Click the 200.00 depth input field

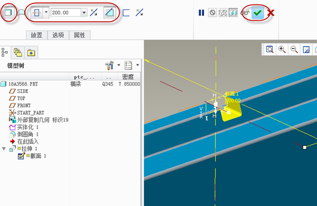pos(66,13)
